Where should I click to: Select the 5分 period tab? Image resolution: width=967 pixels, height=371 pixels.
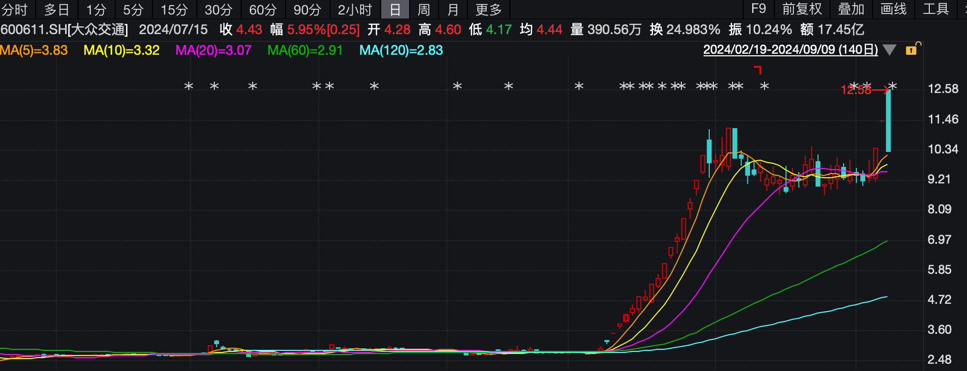133,9
